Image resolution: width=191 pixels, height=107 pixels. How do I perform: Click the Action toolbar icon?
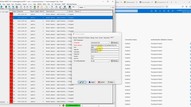pyautogui.click(x=56, y=7)
